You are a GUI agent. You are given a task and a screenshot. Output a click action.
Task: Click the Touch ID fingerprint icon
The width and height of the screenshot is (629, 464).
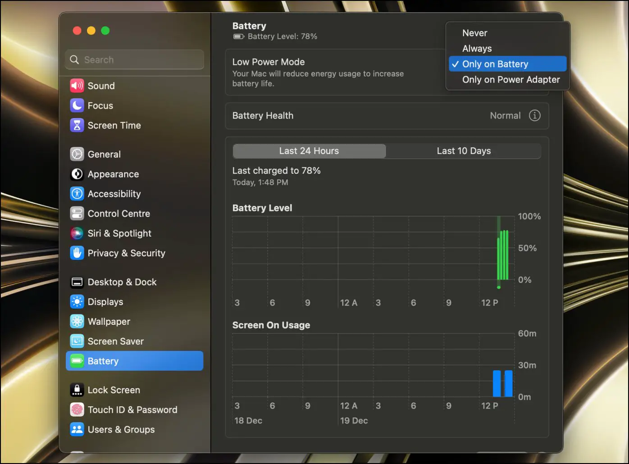[77, 410]
